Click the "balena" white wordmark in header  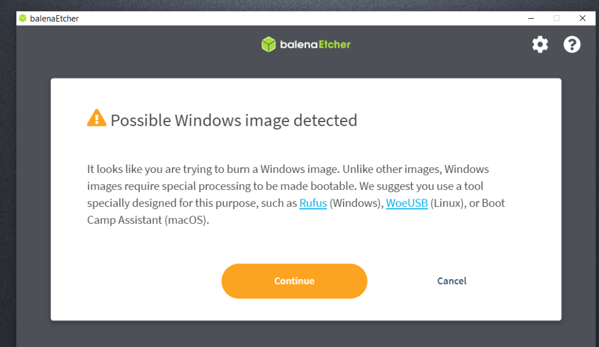click(299, 44)
